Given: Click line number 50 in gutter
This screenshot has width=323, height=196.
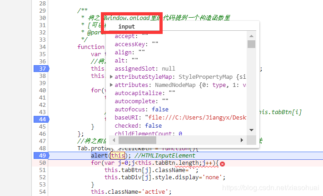Looking at the screenshot, I should pyautogui.click(x=42, y=163).
